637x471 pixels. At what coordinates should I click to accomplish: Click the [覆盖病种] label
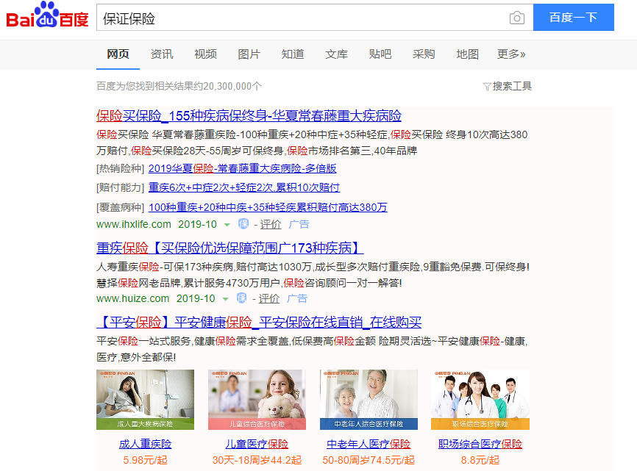121,207
